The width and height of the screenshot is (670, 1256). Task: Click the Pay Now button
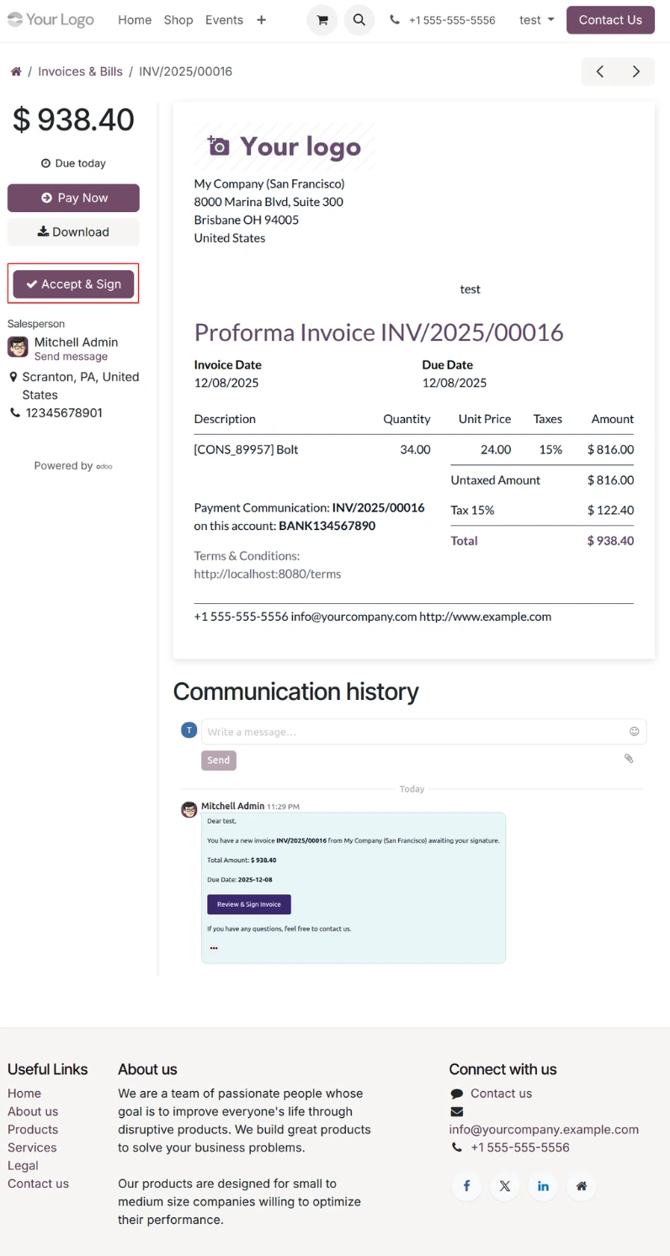coord(73,198)
